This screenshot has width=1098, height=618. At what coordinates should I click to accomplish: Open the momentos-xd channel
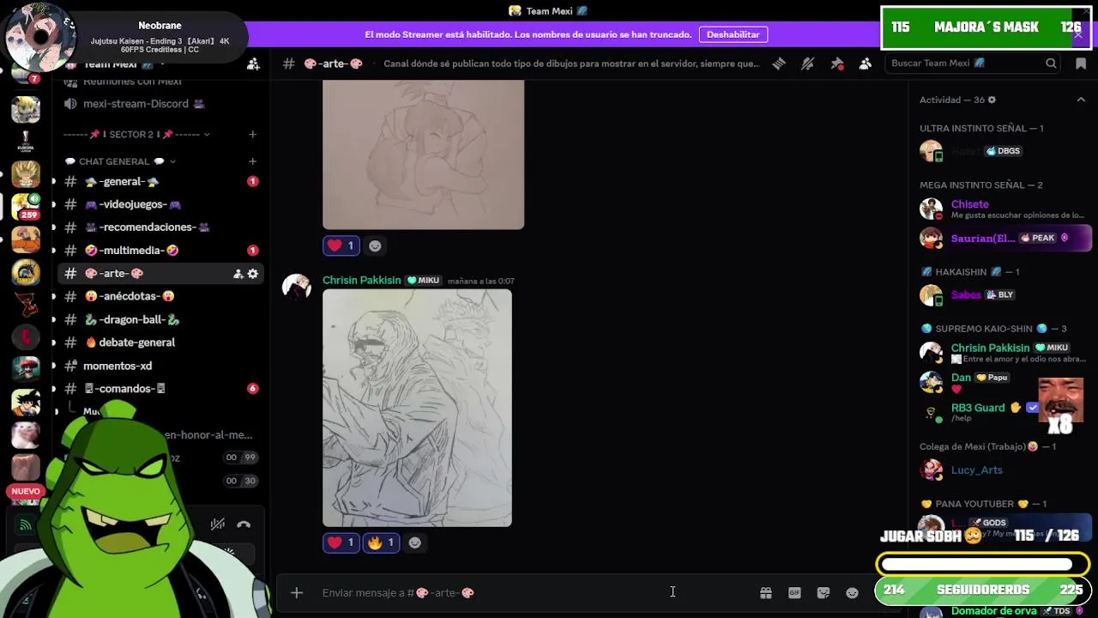pyautogui.click(x=161, y=366)
